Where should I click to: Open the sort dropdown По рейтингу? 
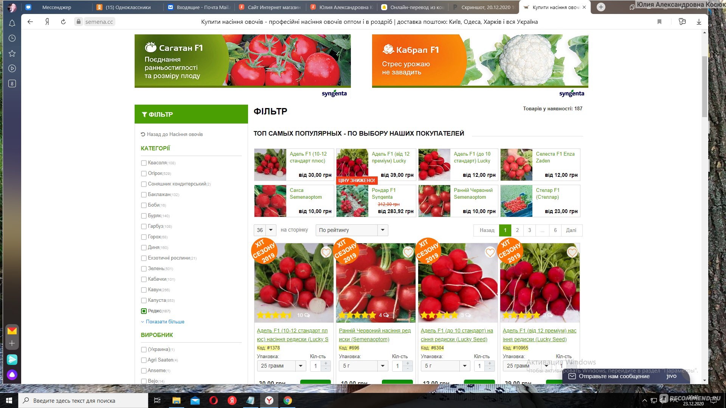click(352, 230)
